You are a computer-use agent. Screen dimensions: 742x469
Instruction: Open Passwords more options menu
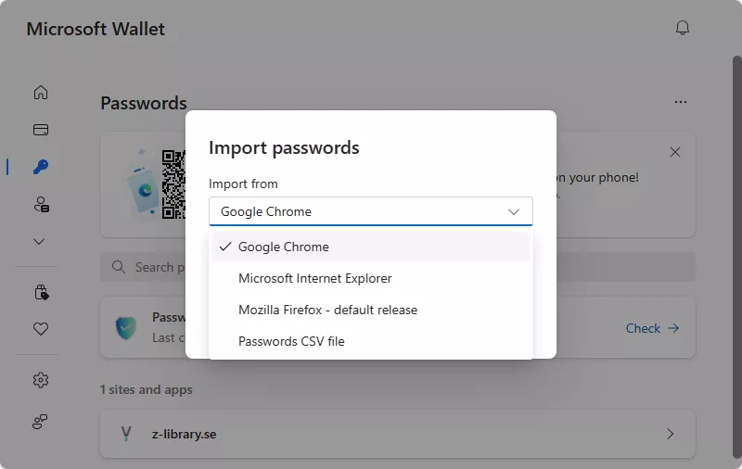coord(681,102)
